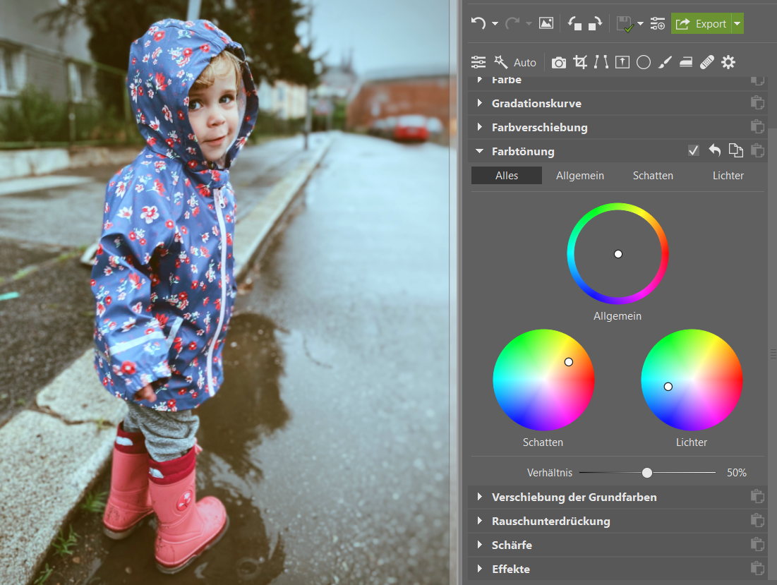Viewport: 777px width, 585px height.
Task: Select the filter brush tool
Action: click(664, 62)
